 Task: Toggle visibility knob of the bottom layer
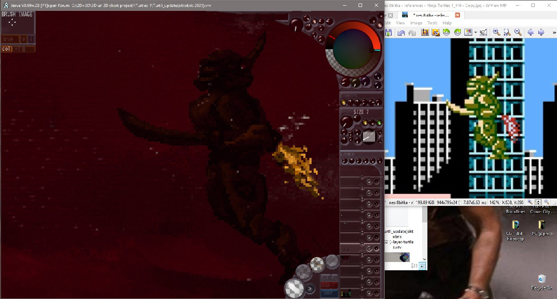click(x=369, y=293)
